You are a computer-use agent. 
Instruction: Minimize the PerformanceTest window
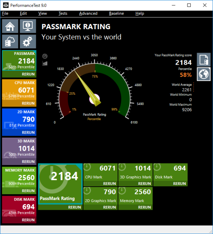tap(174, 5)
